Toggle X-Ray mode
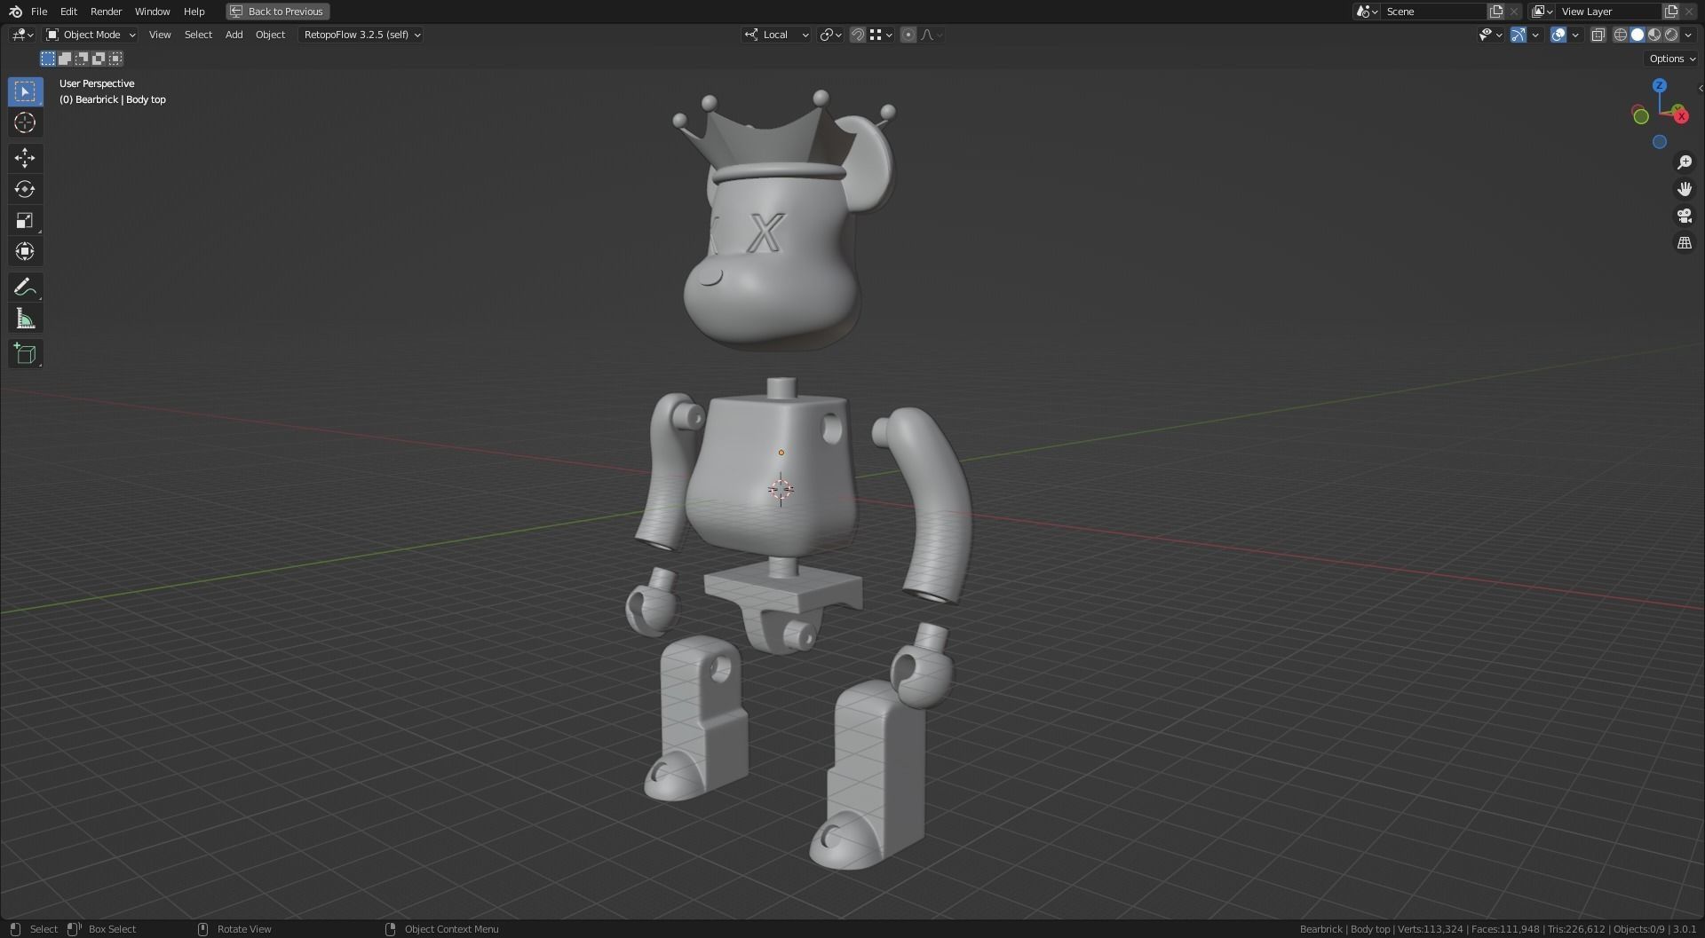The height and width of the screenshot is (938, 1705). (1598, 35)
